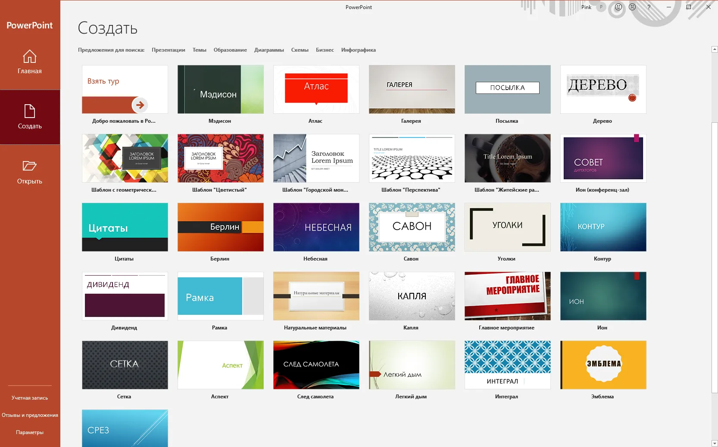Open the След самолета template
The width and height of the screenshot is (718, 447).
coord(316,365)
